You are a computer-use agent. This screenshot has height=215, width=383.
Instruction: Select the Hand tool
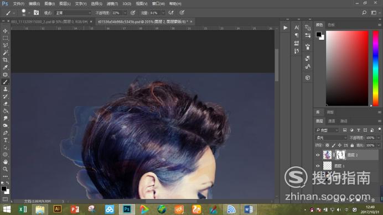coord(5,162)
